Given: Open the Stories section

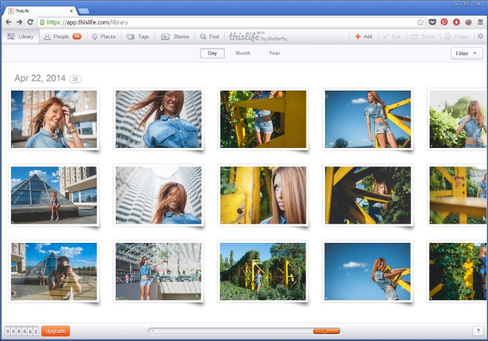Looking at the screenshot, I should point(175,36).
